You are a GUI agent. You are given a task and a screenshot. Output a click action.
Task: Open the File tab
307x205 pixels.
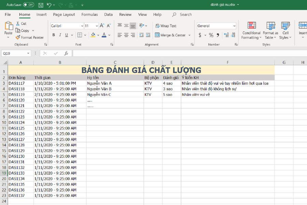click(x=8, y=14)
